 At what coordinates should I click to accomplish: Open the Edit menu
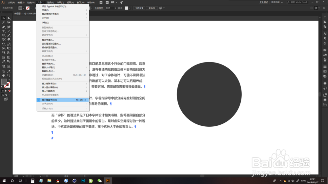click(x=21, y=3)
